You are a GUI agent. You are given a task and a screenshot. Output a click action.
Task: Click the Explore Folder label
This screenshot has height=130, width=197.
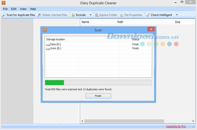108,15
